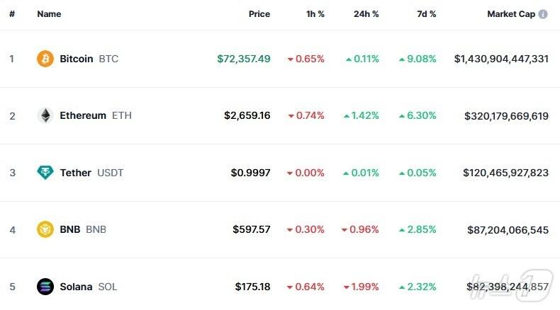Click the Tether logo icon
This screenshot has height=310, width=560.
coord(45,172)
